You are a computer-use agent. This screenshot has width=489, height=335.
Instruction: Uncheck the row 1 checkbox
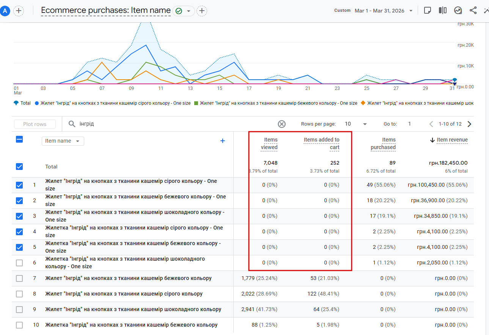pos(19,185)
